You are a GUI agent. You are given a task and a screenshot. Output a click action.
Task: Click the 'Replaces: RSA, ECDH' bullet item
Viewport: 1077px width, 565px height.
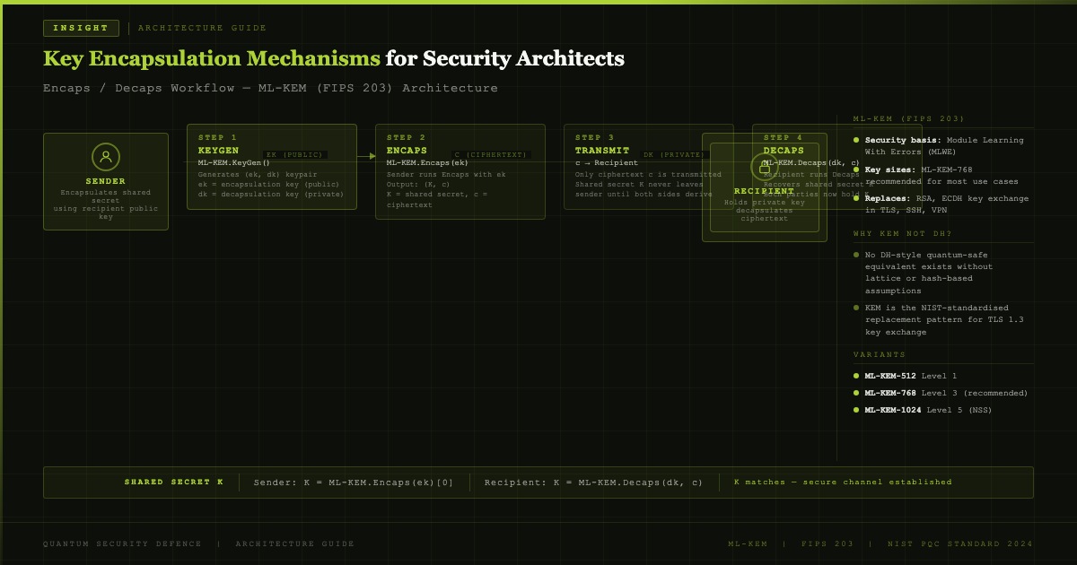pos(943,204)
